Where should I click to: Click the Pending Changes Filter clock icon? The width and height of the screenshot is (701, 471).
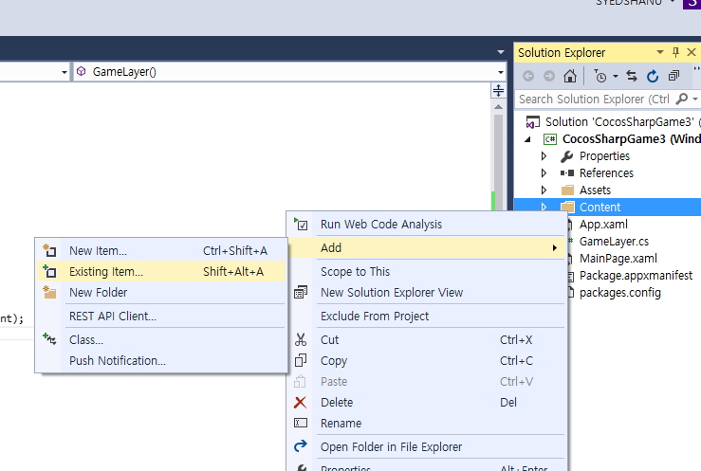tap(600, 76)
